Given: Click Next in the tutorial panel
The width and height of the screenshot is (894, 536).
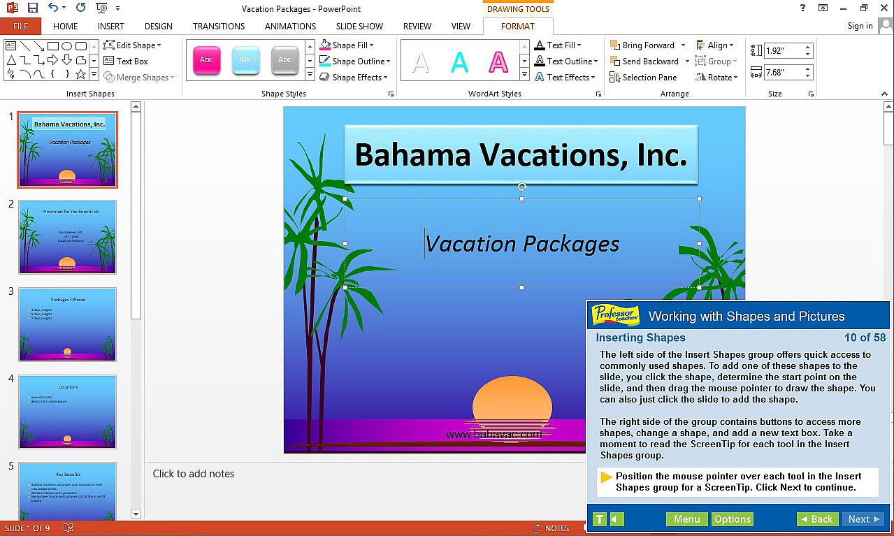Looking at the screenshot, I should tap(864, 519).
